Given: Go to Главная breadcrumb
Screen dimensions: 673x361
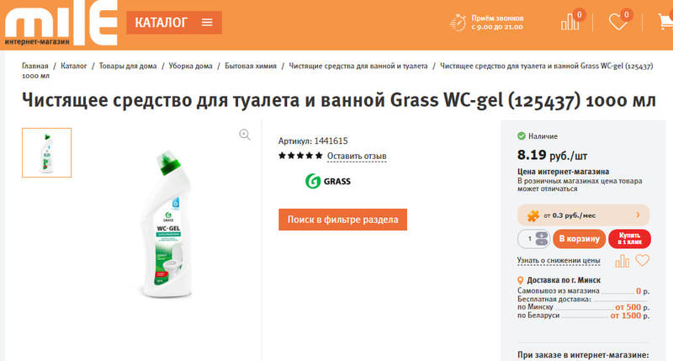Looking at the screenshot, I should (x=35, y=66).
